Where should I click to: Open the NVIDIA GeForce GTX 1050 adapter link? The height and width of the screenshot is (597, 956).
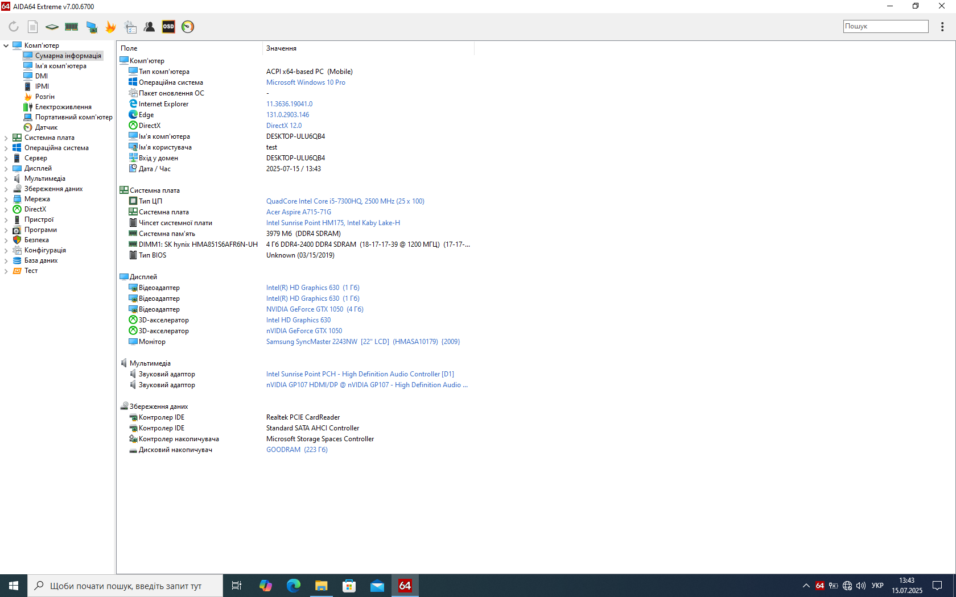click(304, 309)
